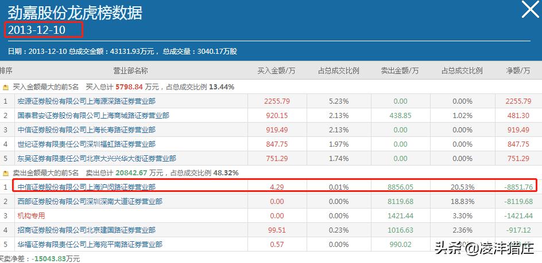
Task: Click the 总成交量 3040.17万股 summary text
Action: coord(200,52)
